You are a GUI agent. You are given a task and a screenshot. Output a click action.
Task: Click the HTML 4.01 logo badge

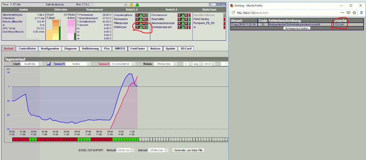tap(217, 5)
